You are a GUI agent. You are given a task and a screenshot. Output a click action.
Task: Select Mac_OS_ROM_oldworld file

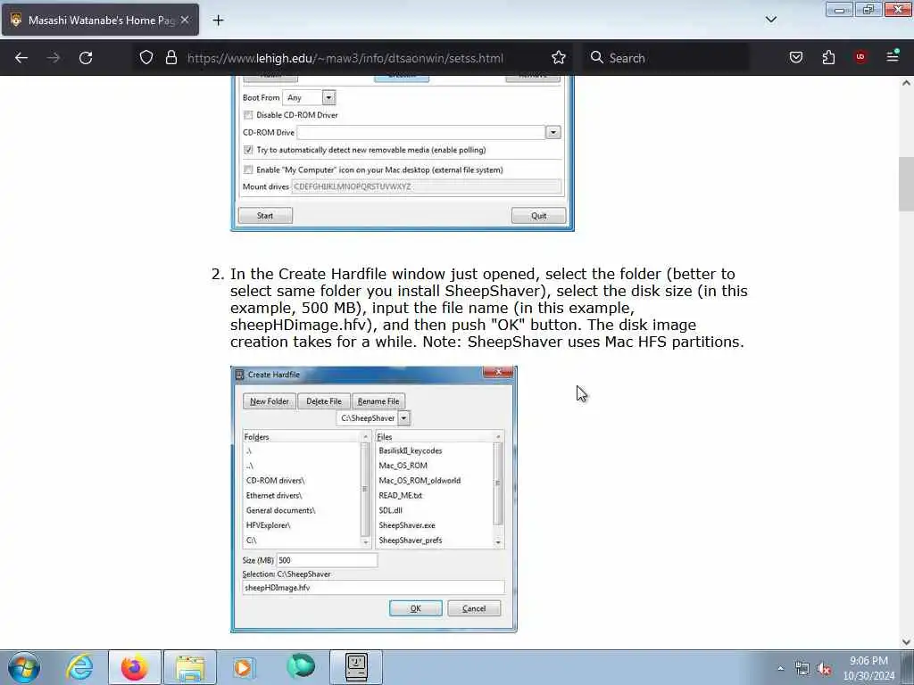click(420, 481)
